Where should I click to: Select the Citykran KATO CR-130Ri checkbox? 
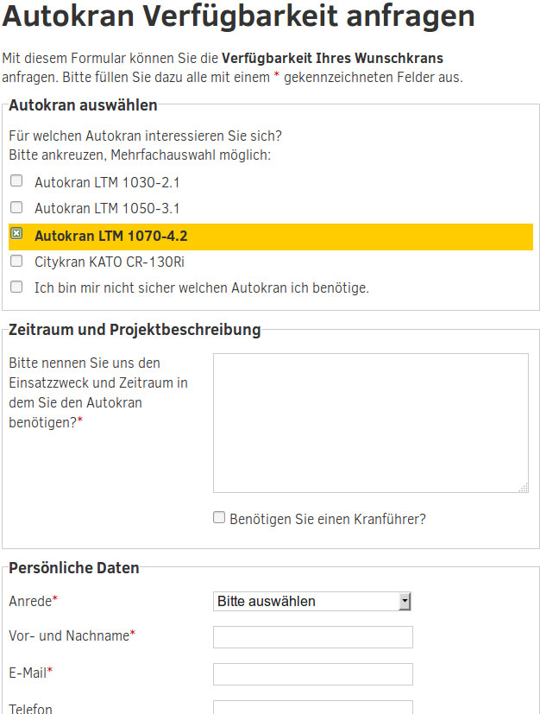[x=16, y=260]
